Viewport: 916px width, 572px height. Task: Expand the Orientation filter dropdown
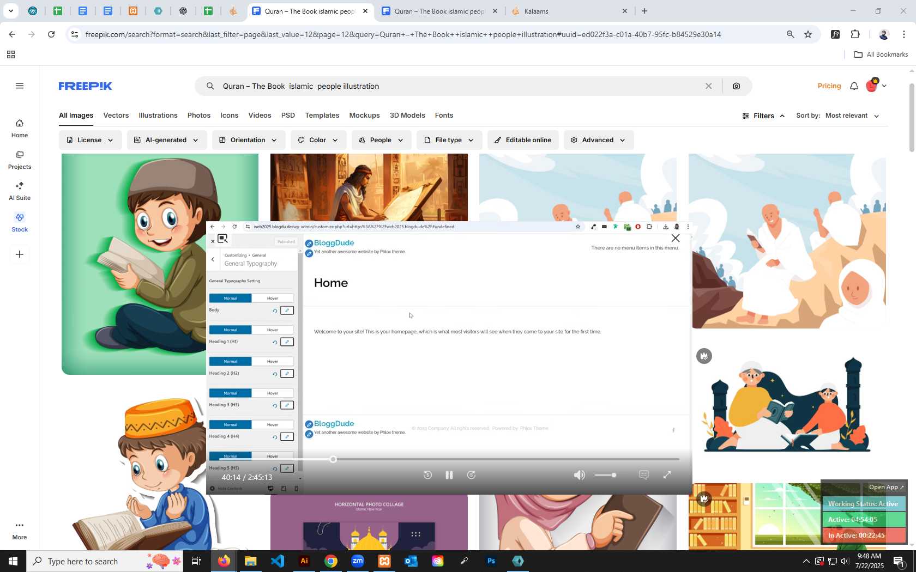coord(248,140)
